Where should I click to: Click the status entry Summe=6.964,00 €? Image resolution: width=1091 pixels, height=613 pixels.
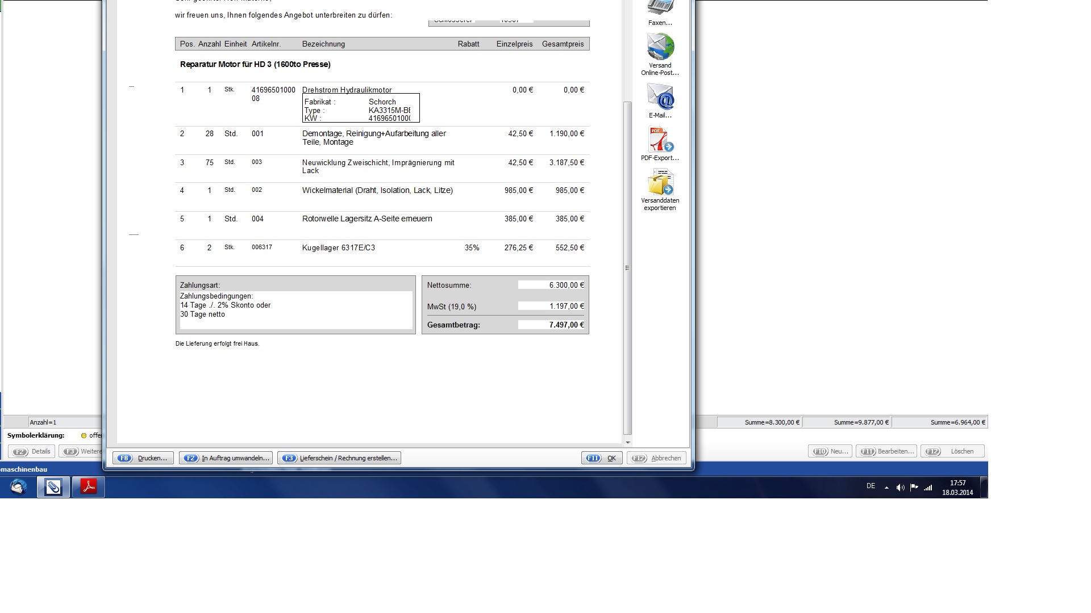coord(940,422)
